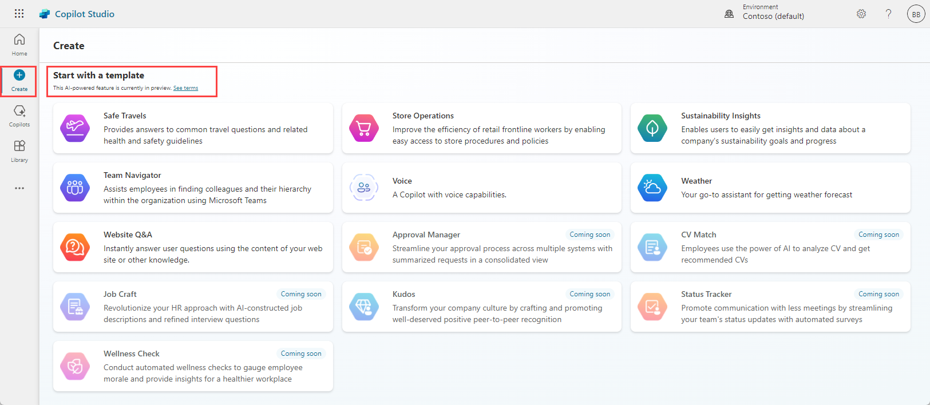Click the Wellness Check card title
930x405 pixels.
(132, 354)
